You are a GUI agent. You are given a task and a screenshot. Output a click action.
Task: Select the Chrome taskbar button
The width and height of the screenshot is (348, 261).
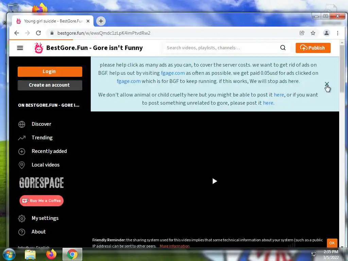click(x=72, y=254)
